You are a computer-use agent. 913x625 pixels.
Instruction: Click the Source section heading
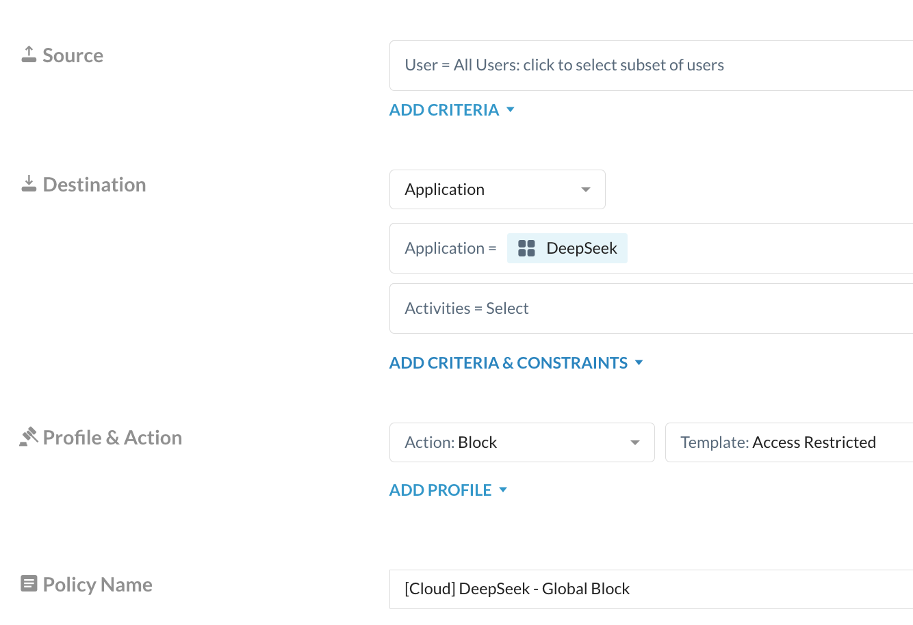pos(73,55)
